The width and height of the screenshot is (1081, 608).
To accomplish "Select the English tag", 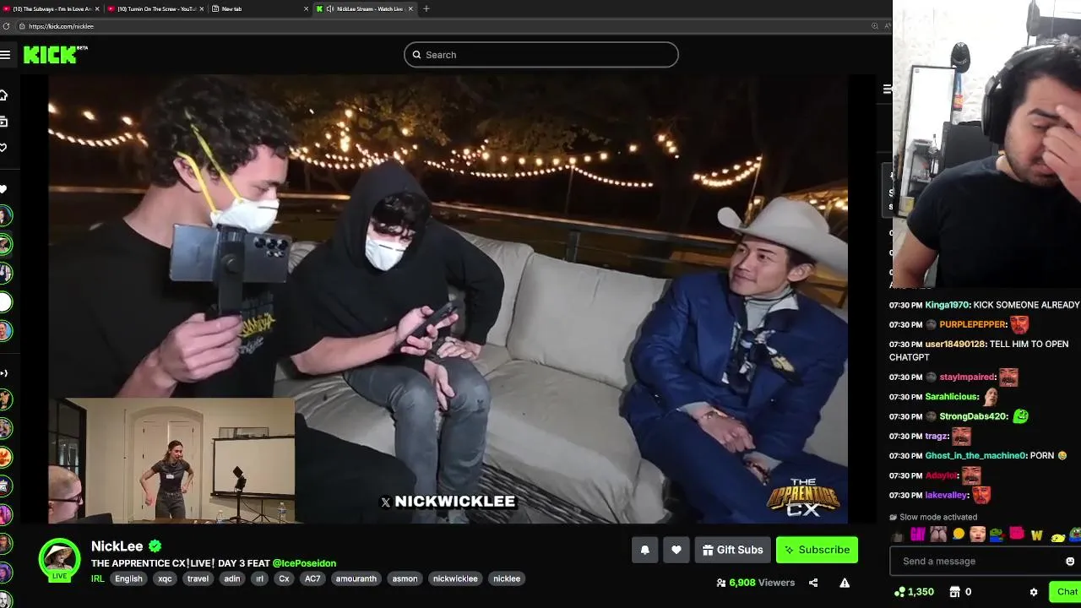I will coord(128,578).
